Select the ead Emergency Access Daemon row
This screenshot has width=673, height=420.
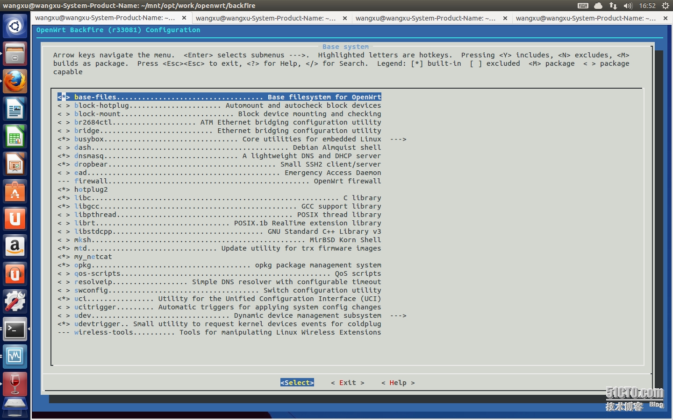219,173
